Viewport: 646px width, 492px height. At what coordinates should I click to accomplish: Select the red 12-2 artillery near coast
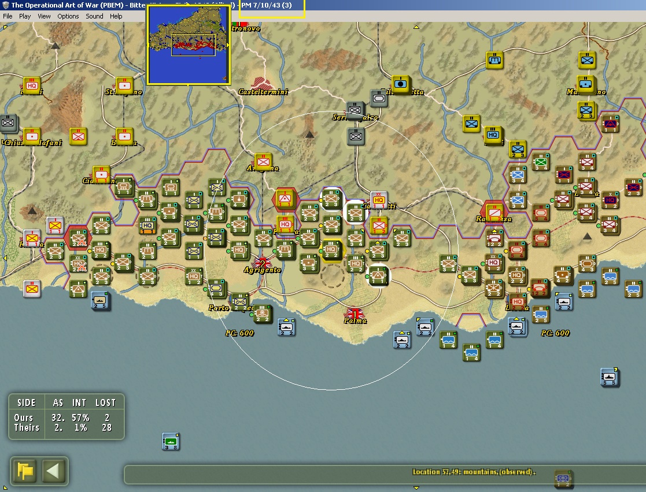click(494, 238)
